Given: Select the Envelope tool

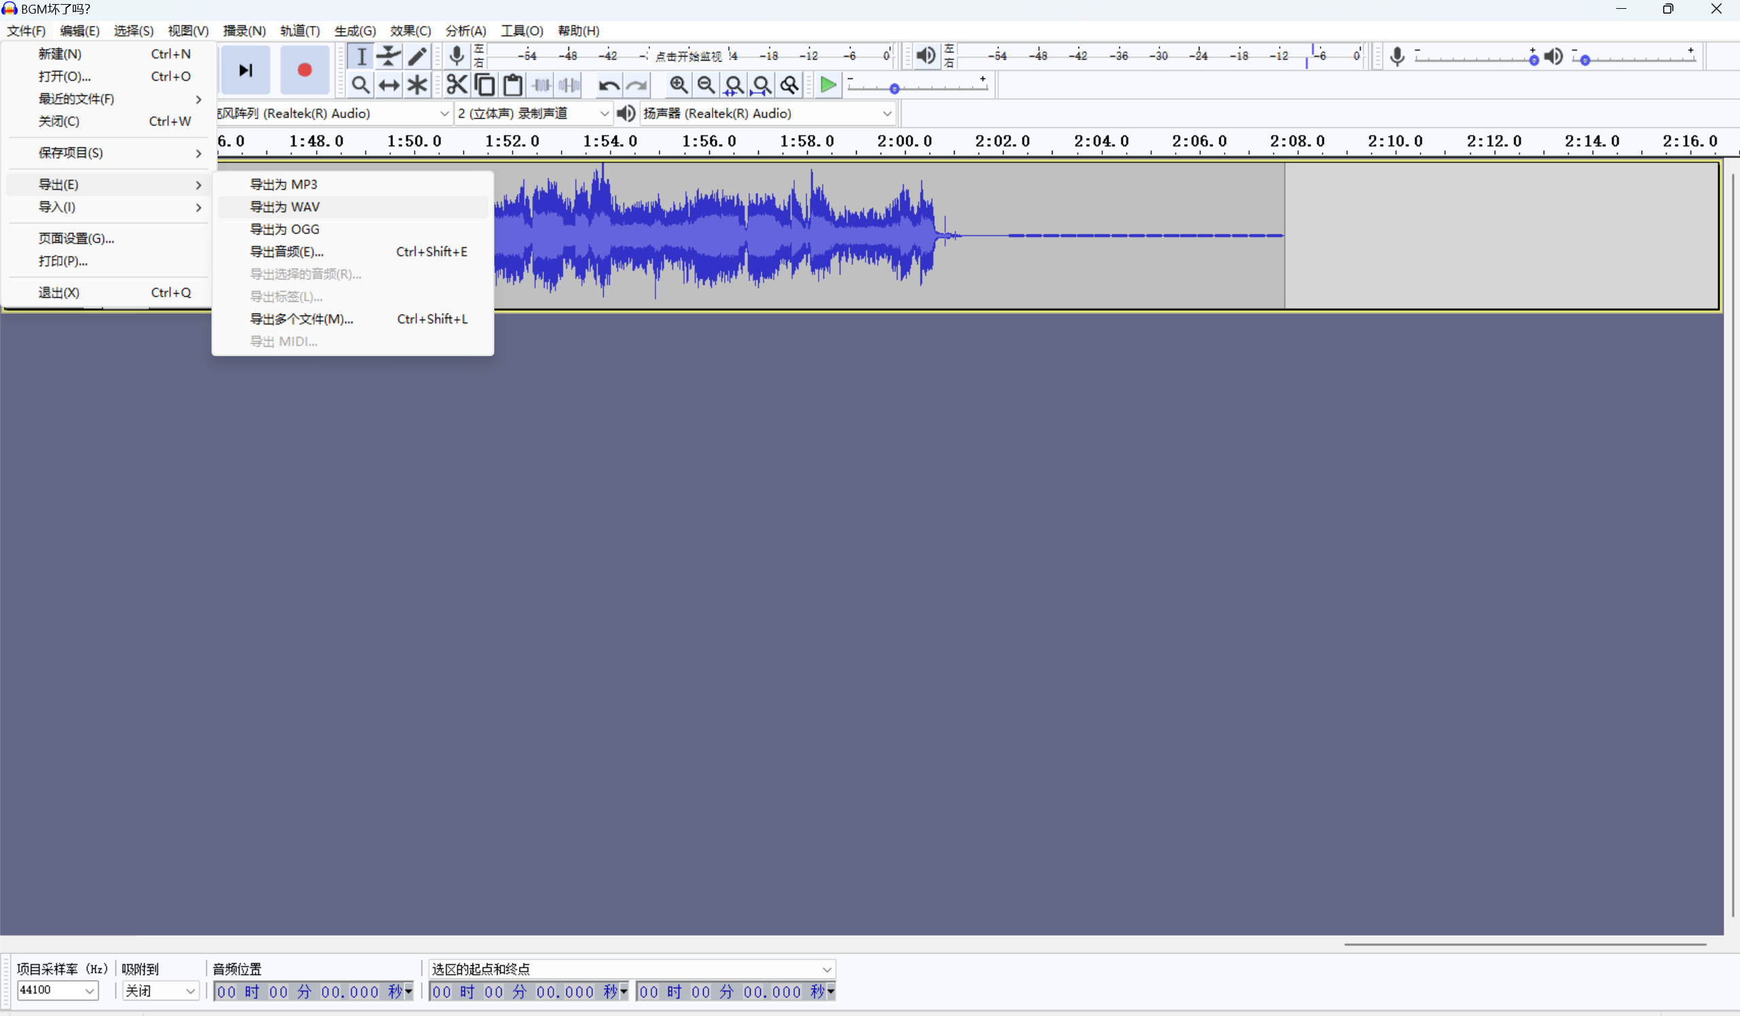Looking at the screenshot, I should tap(389, 56).
